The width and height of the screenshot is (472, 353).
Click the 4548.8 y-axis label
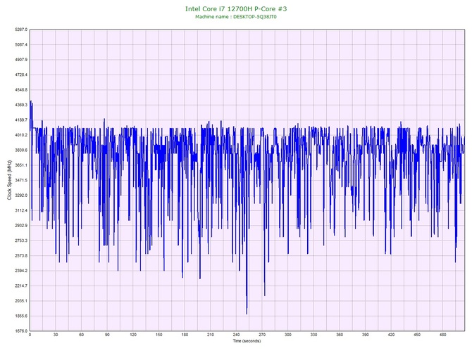point(21,90)
